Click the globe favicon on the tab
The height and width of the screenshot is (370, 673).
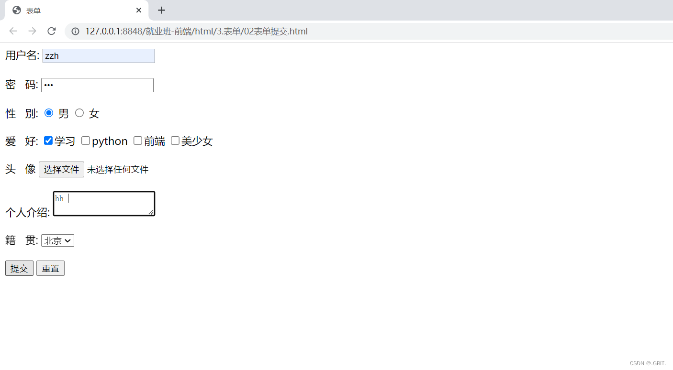click(17, 10)
